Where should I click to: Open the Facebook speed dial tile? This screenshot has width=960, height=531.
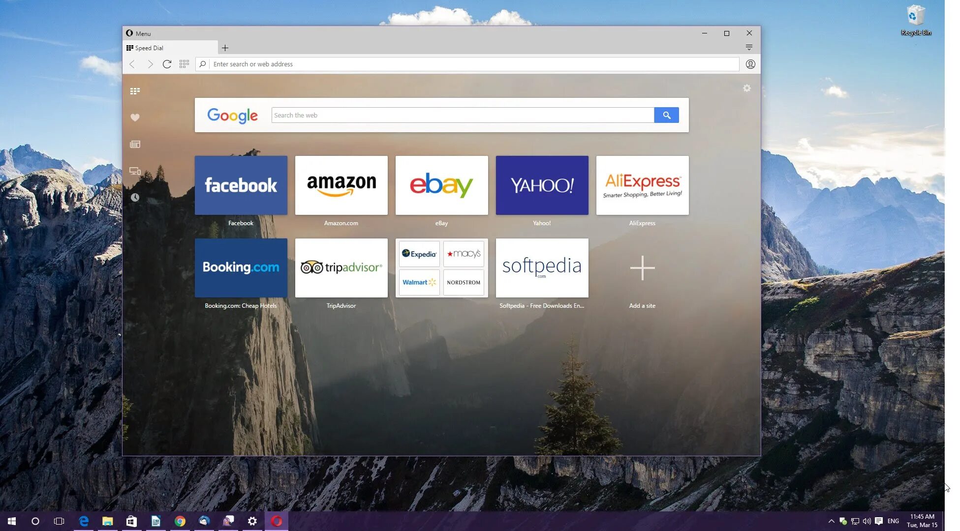click(241, 185)
